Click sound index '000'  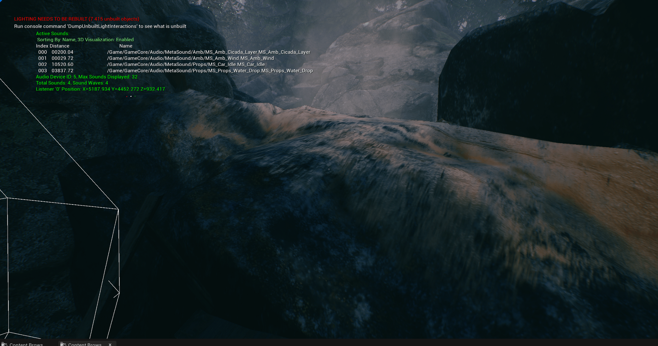pos(42,52)
